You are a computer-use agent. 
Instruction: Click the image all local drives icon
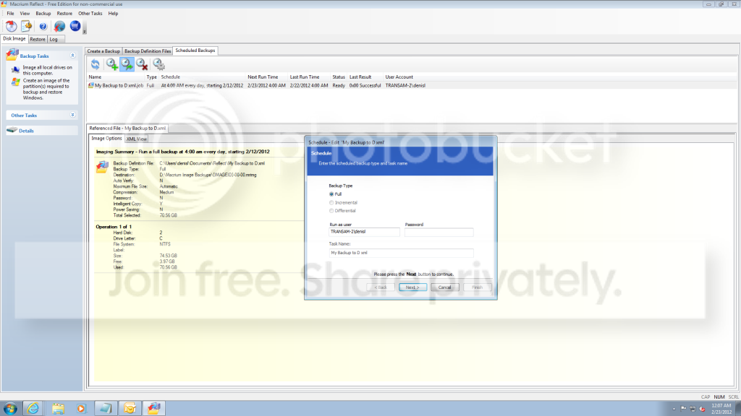point(16,70)
